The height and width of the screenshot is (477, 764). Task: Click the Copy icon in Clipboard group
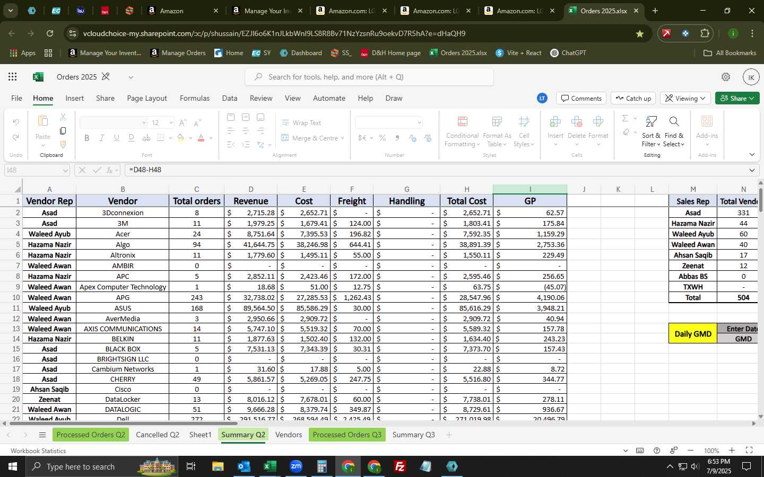pyautogui.click(x=63, y=130)
